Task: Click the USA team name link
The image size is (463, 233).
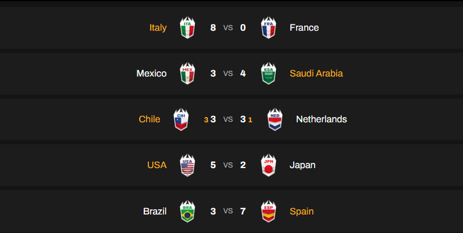Action: [156, 165]
